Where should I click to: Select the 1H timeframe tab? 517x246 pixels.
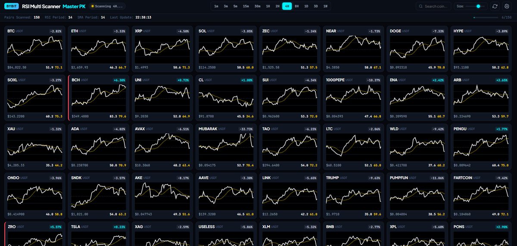(268, 6)
